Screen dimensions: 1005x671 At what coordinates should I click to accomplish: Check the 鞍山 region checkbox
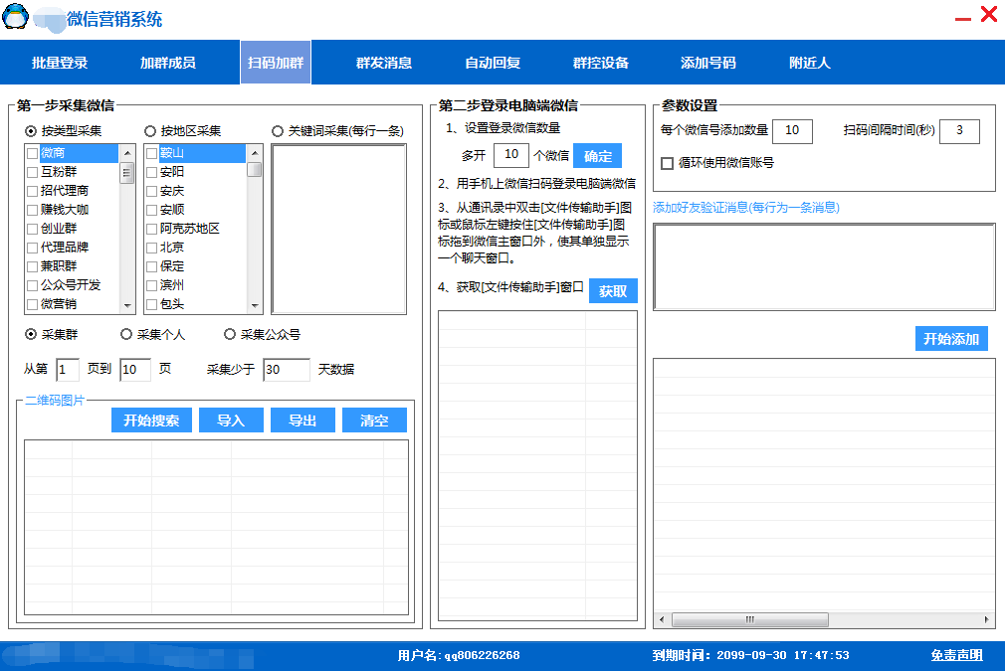[152, 154]
